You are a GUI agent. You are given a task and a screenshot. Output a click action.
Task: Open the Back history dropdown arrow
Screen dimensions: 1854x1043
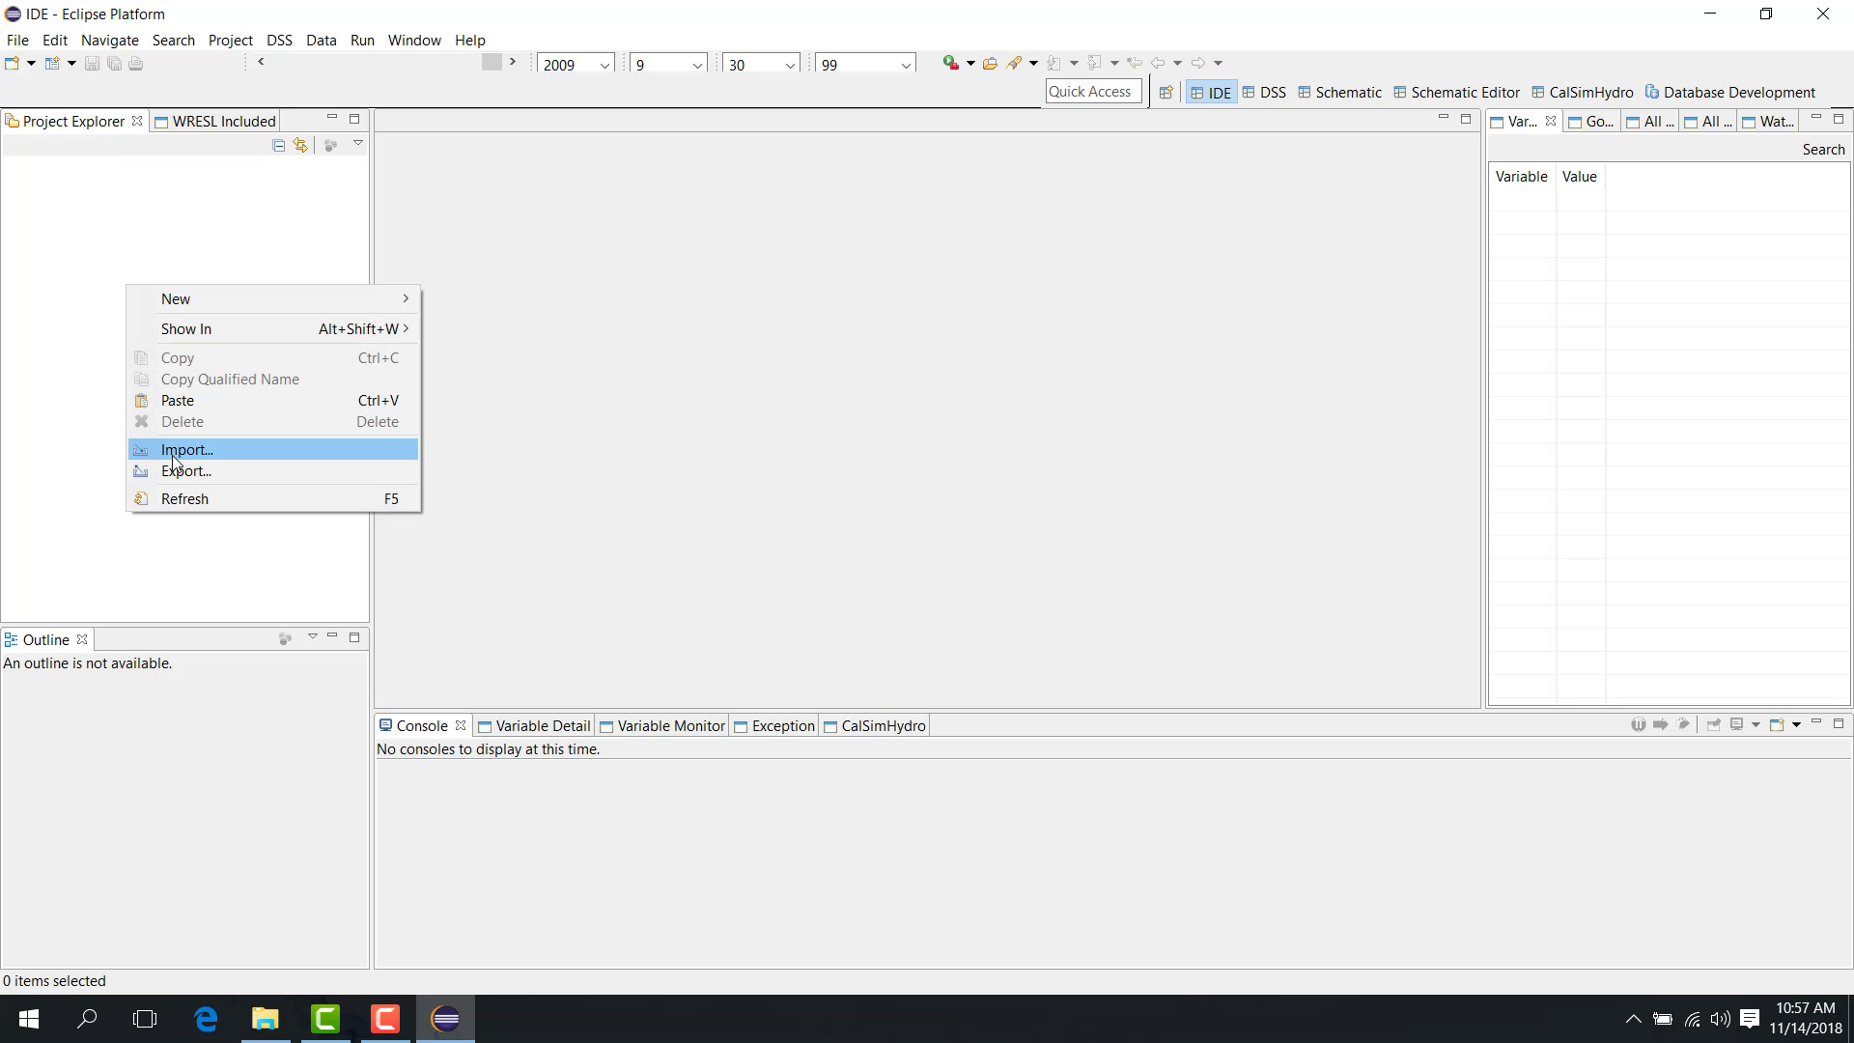pos(1177,64)
